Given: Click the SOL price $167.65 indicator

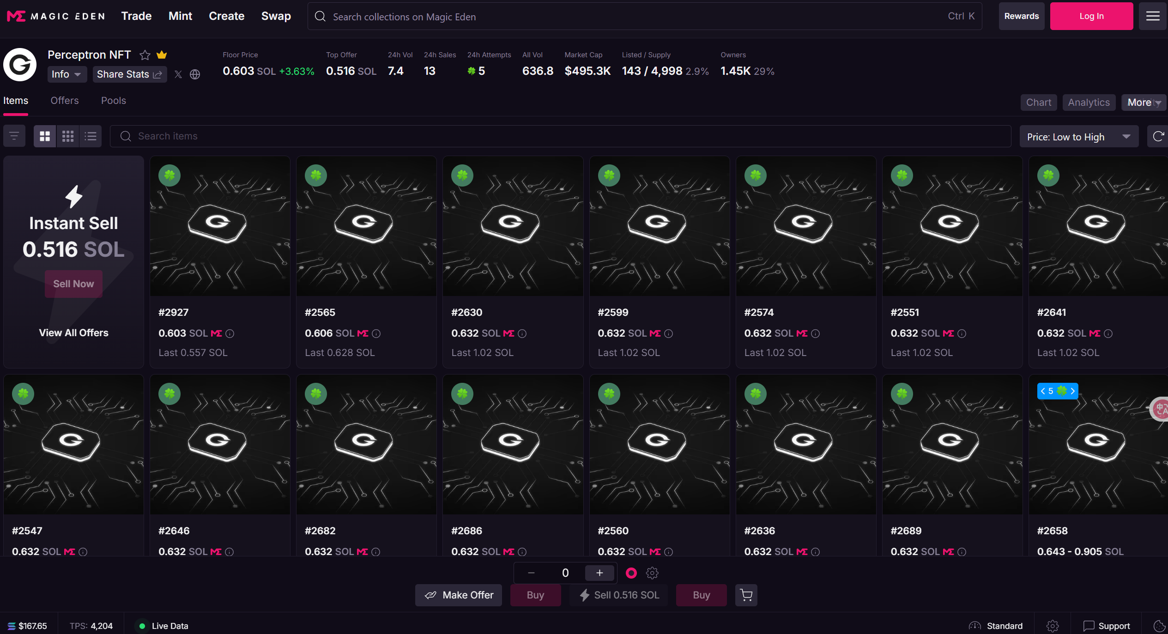Looking at the screenshot, I should tap(28, 626).
